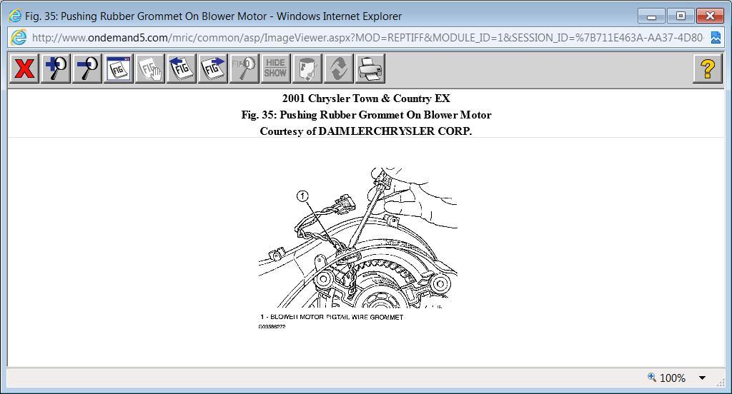Open the figure in window icon

coord(119,69)
